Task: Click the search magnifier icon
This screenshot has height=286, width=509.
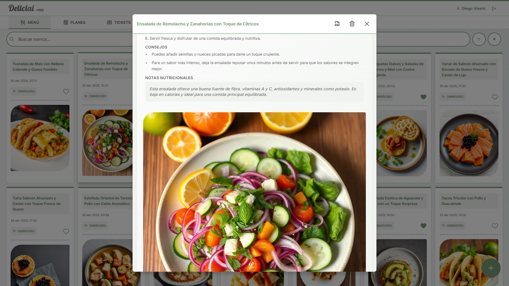Action: point(12,39)
